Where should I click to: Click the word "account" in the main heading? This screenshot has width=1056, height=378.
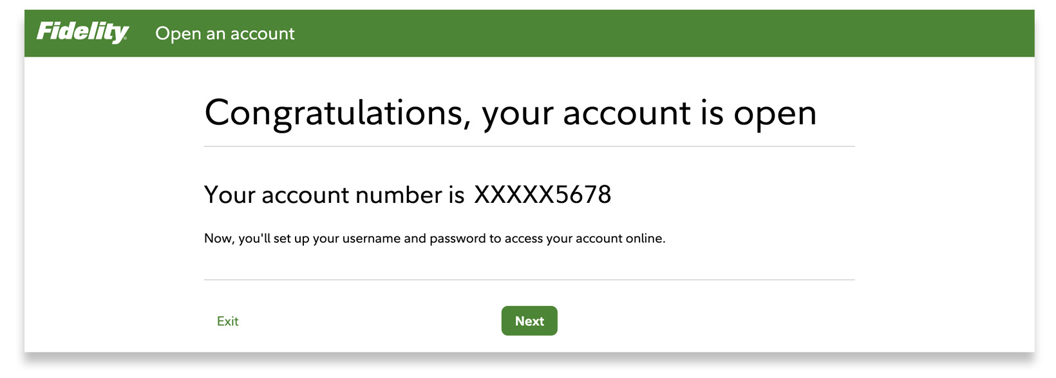click(626, 113)
